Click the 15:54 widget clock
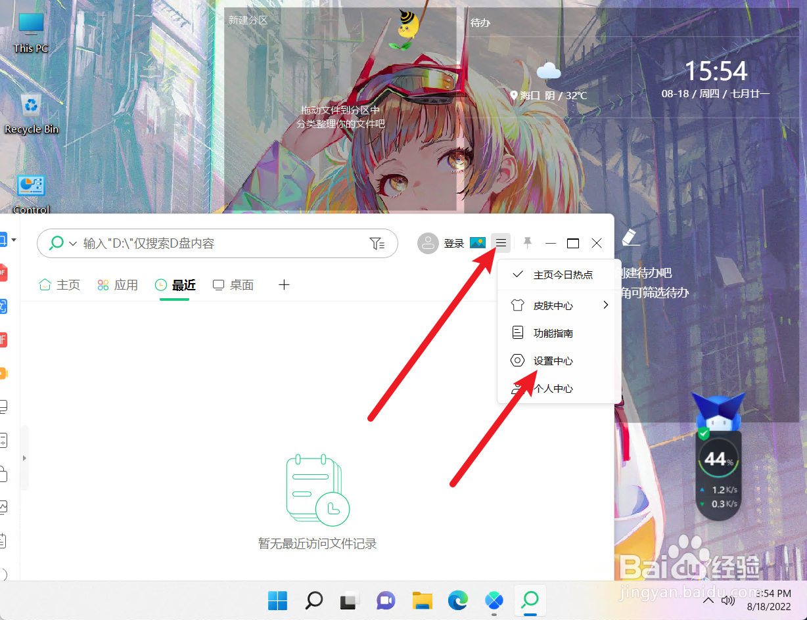 (716, 70)
